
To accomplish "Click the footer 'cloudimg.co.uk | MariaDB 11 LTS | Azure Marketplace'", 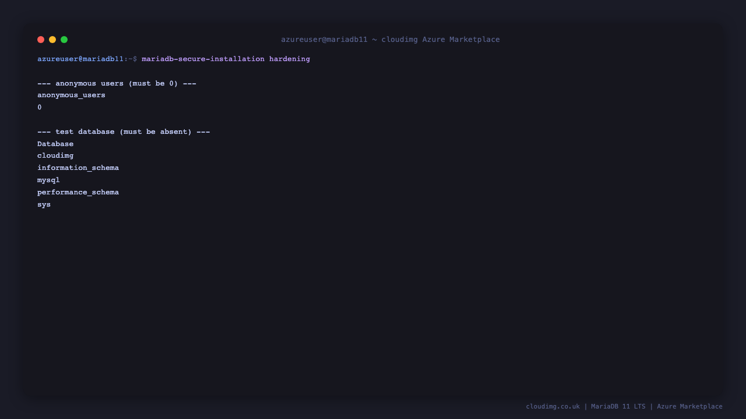I will tap(624, 406).
